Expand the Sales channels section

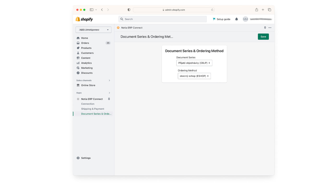(109, 80)
